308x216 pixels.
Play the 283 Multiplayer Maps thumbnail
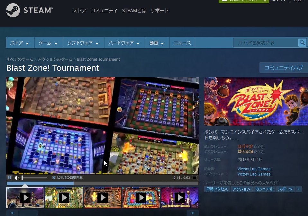(x=141, y=198)
